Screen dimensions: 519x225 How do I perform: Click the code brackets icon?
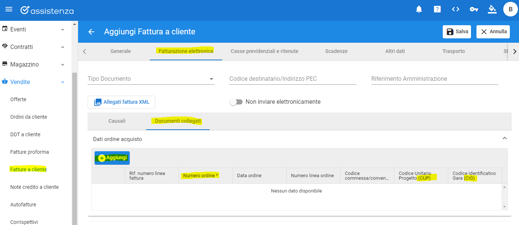(456, 9)
